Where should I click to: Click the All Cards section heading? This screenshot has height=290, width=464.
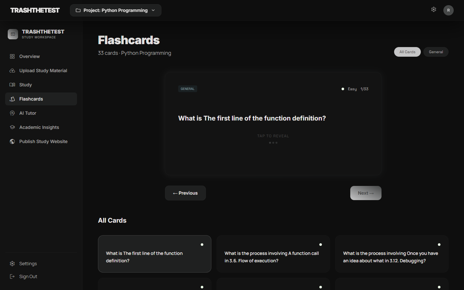[112, 220]
